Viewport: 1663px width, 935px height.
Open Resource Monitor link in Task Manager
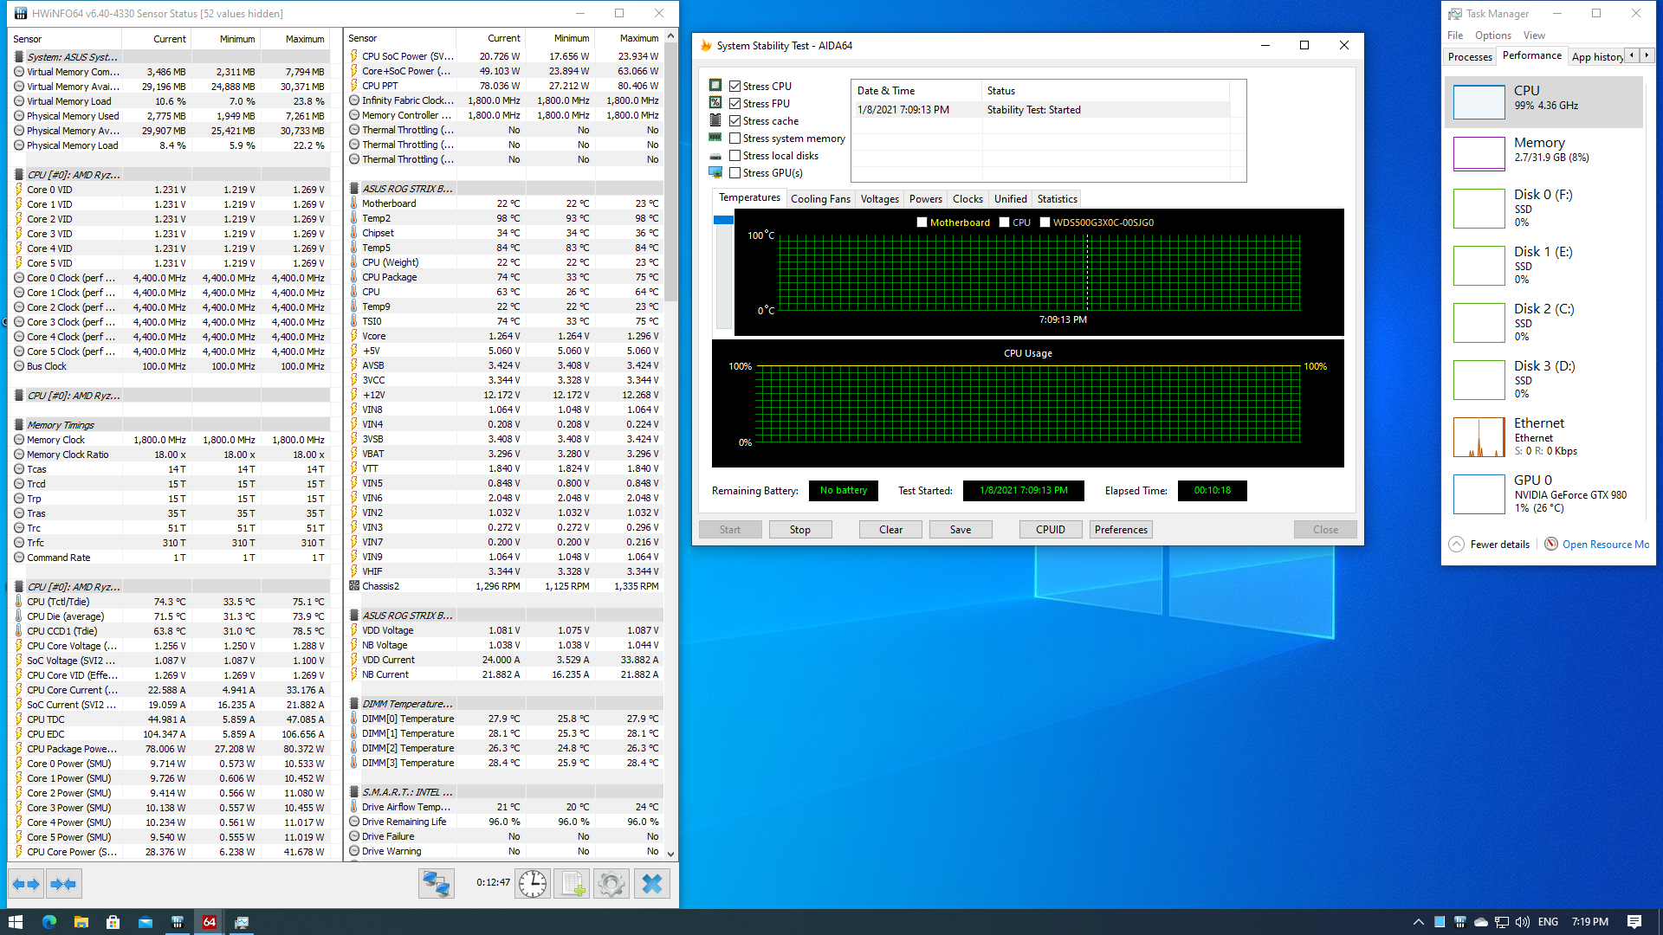coord(1607,544)
